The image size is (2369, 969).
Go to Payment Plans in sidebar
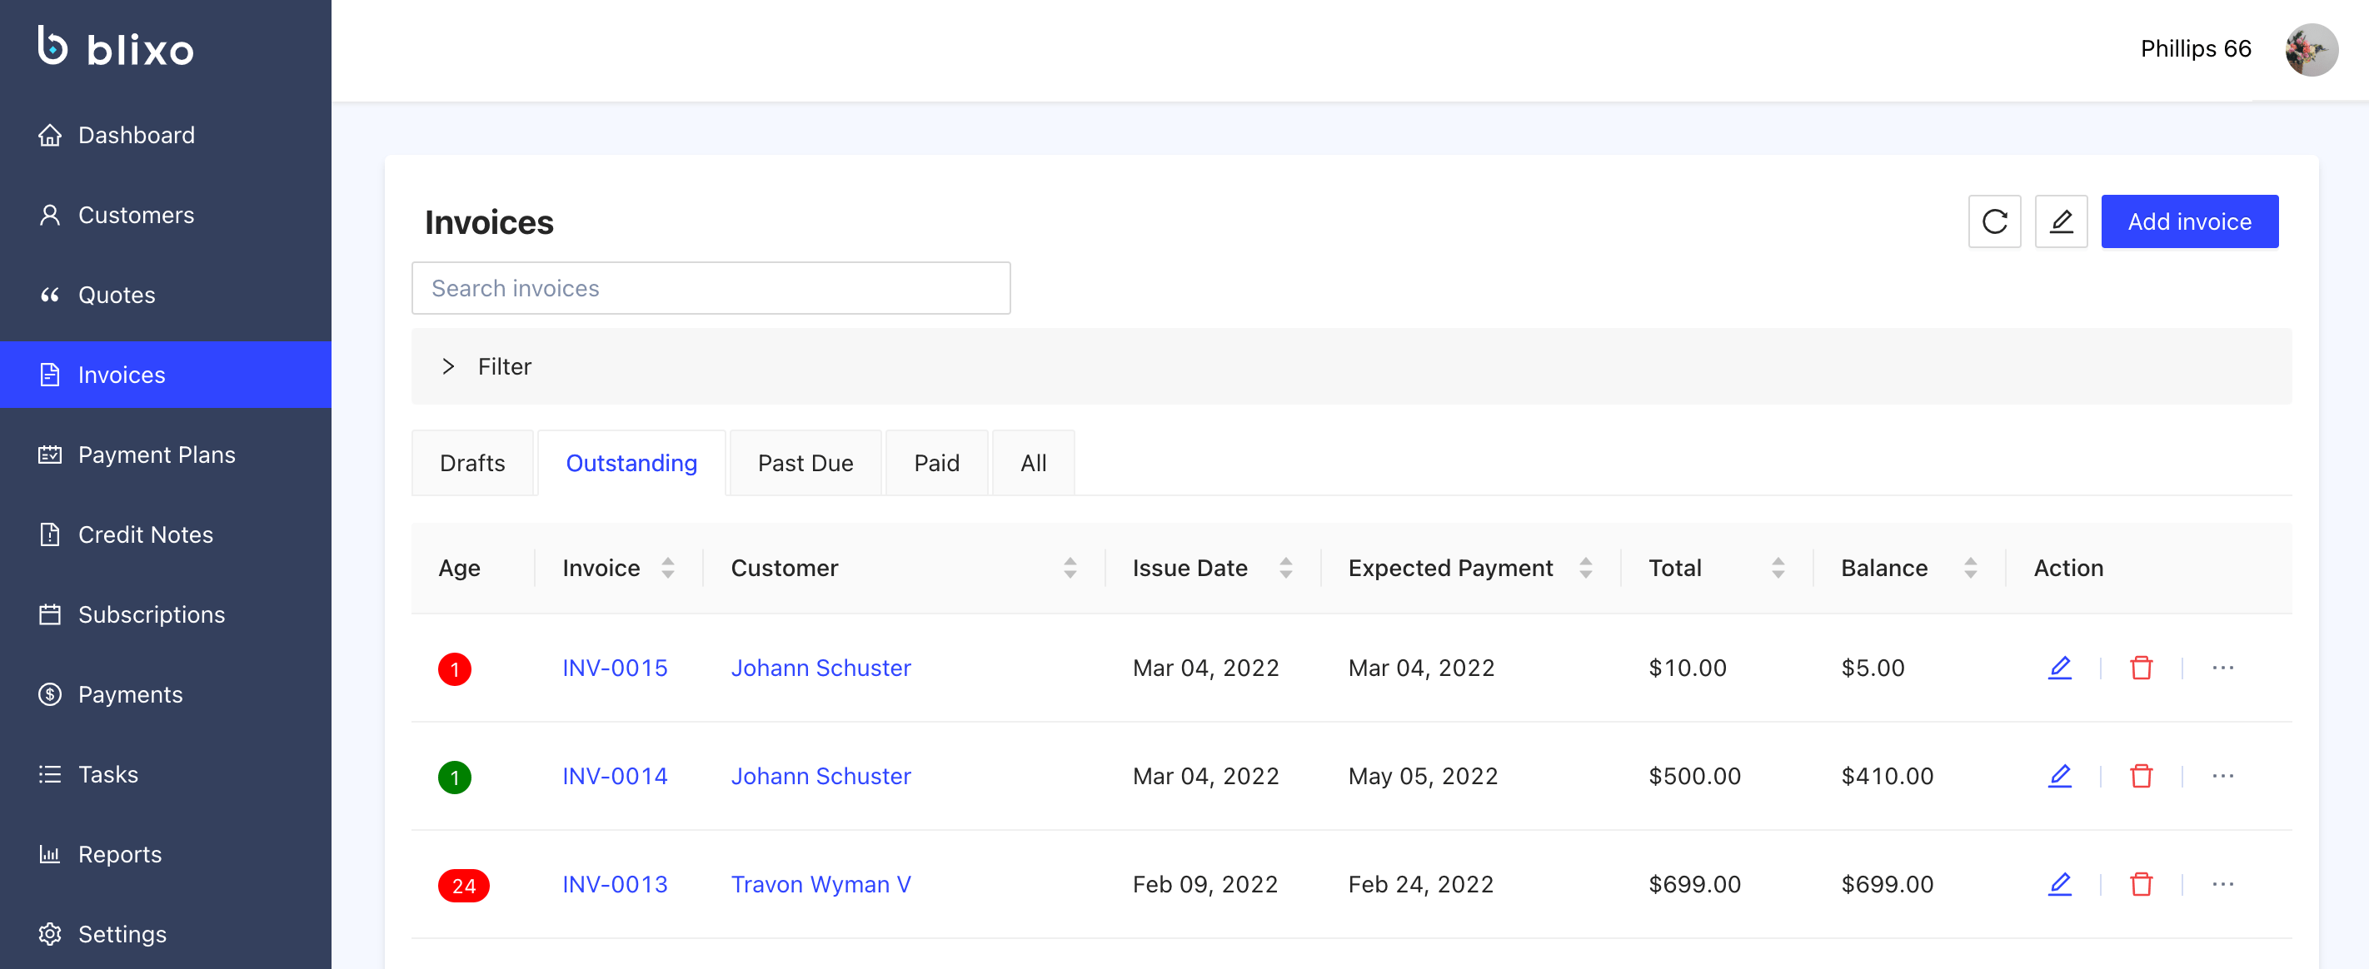tap(157, 455)
